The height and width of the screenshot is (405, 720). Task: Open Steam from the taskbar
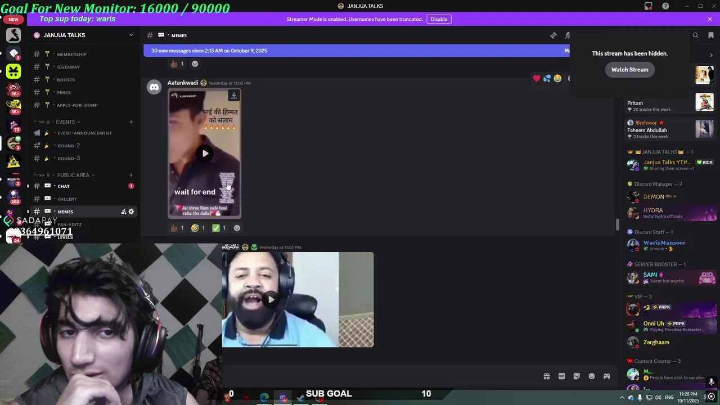(301, 398)
